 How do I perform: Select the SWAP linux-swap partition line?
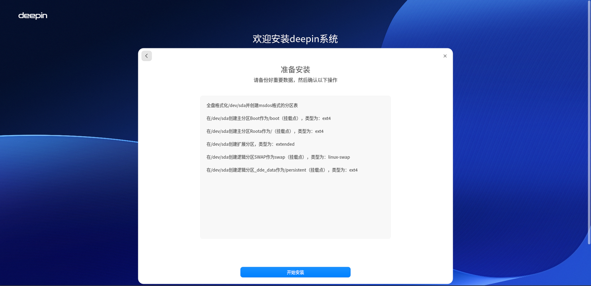coord(278,157)
